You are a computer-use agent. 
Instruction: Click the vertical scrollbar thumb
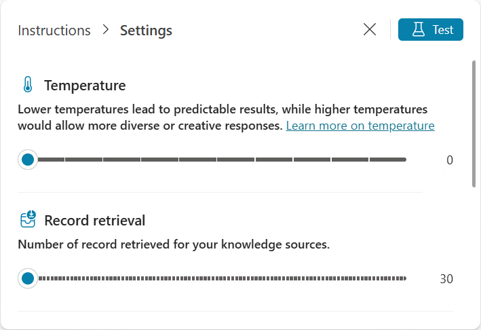[474, 122]
